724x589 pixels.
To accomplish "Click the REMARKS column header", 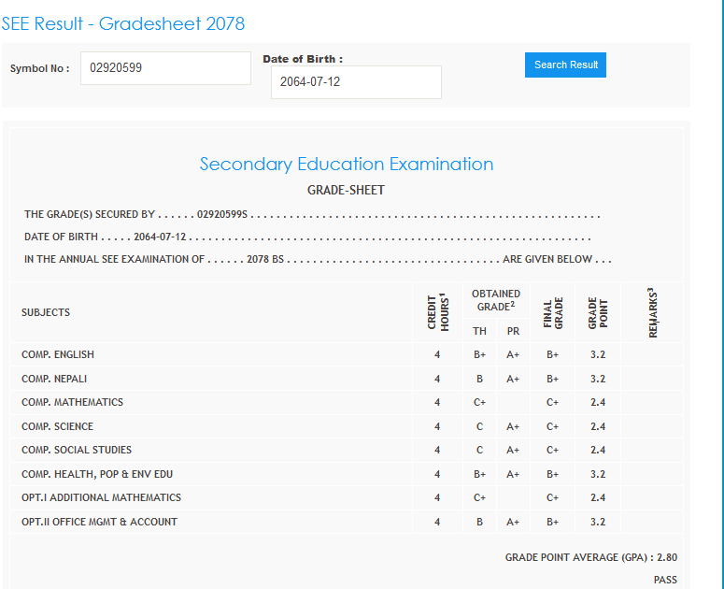I will coord(652,312).
